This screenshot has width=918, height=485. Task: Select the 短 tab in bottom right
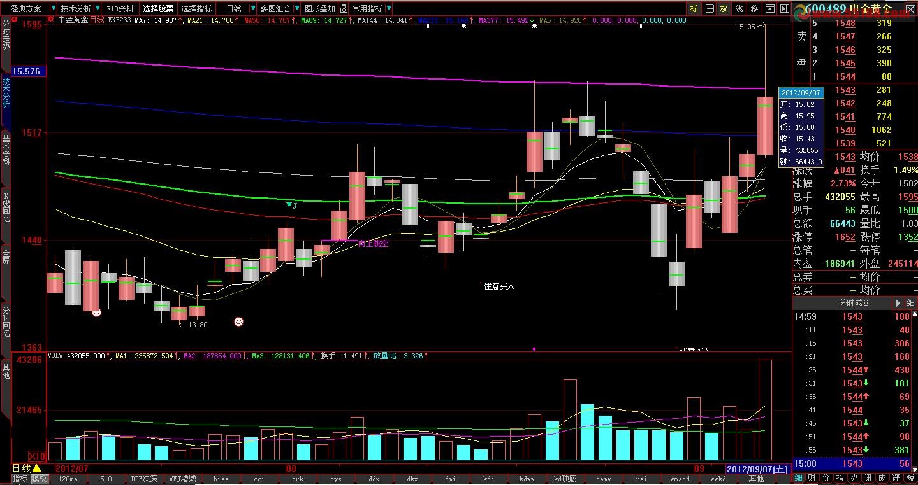pos(910,478)
